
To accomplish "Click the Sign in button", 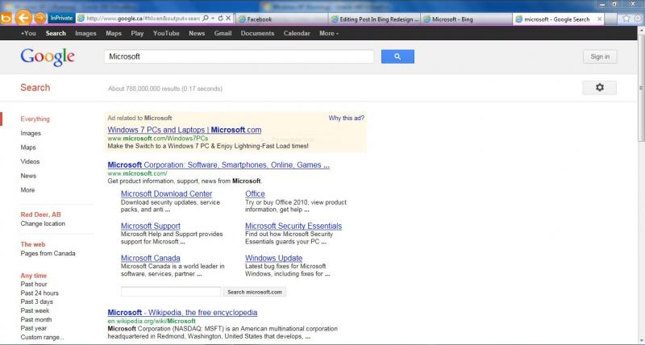I will pos(600,56).
